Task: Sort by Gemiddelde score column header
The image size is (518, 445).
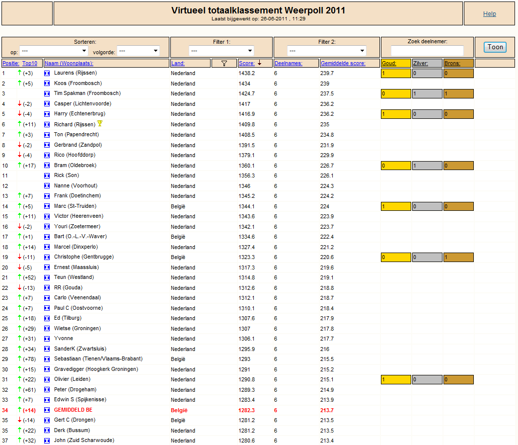Action: pyautogui.click(x=343, y=63)
